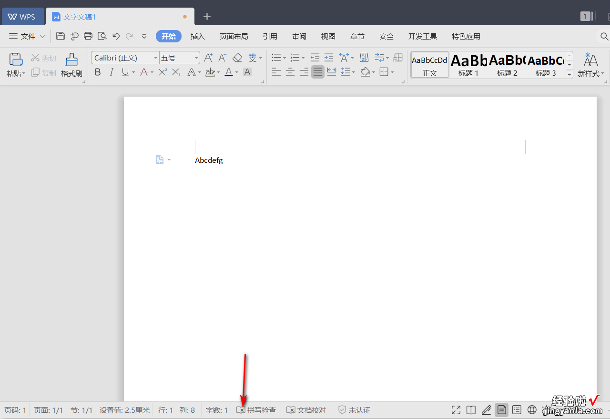Center align paragraph text

point(290,72)
